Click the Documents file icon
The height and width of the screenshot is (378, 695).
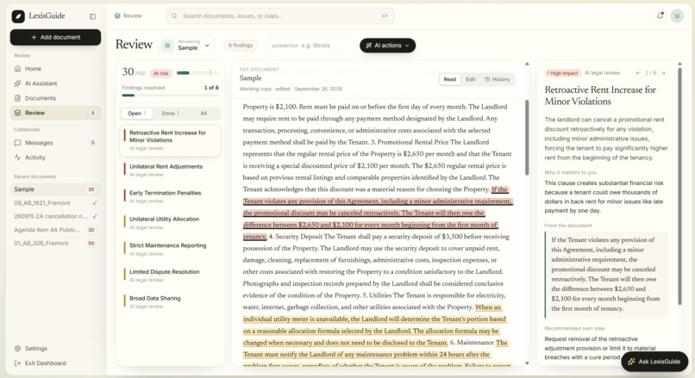(18, 98)
